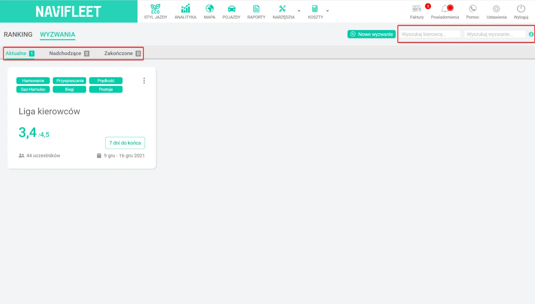Open Ustawienia gear icon
The height and width of the screenshot is (304, 535).
point(497,9)
